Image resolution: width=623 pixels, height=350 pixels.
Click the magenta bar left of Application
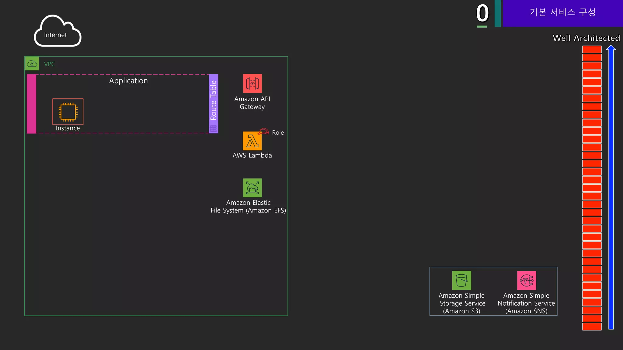click(x=31, y=104)
